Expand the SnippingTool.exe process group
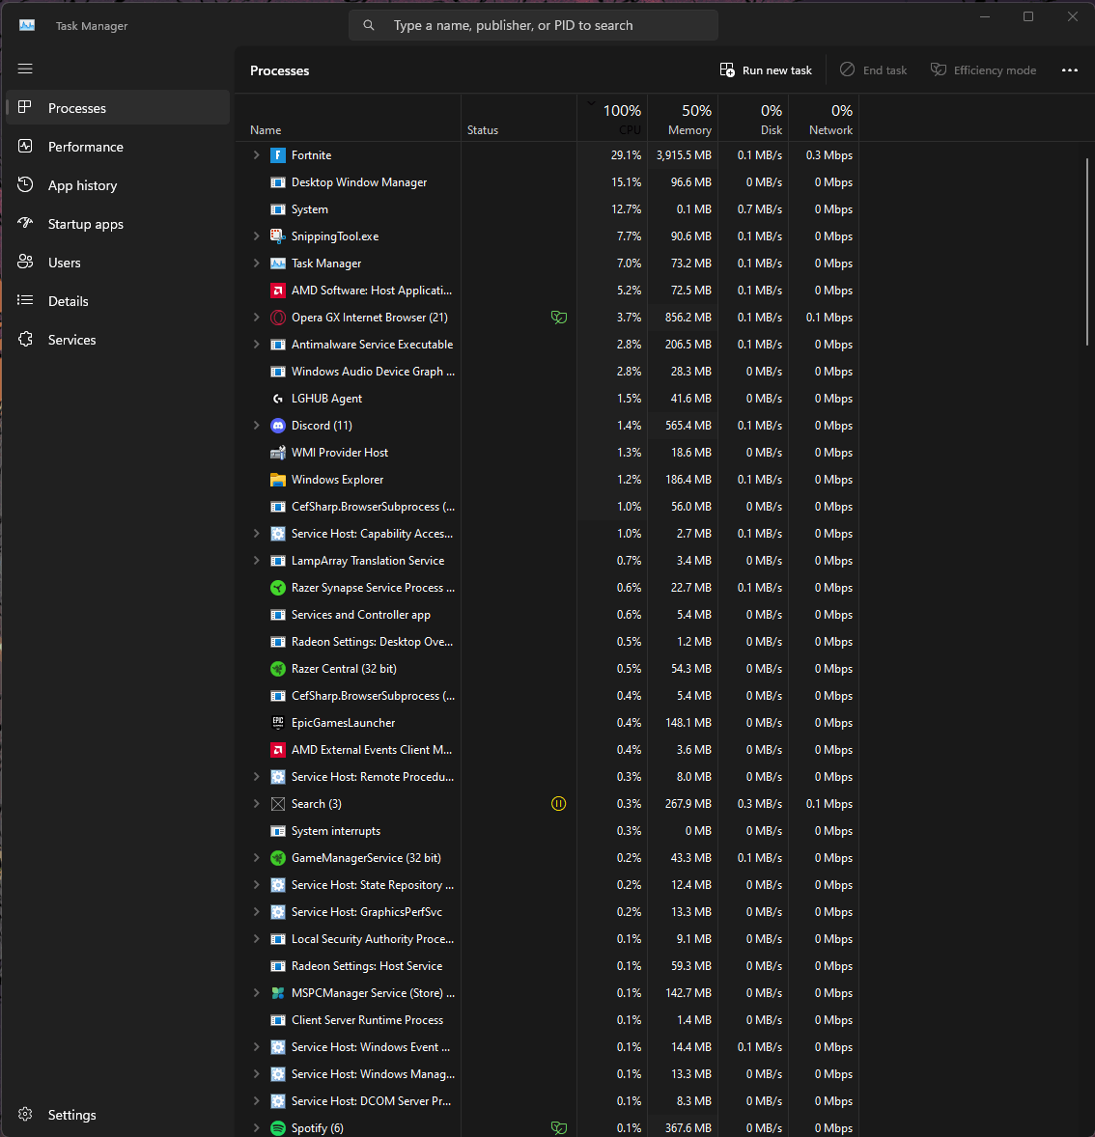This screenshot has width=1095, height=1137. (256, 236)
